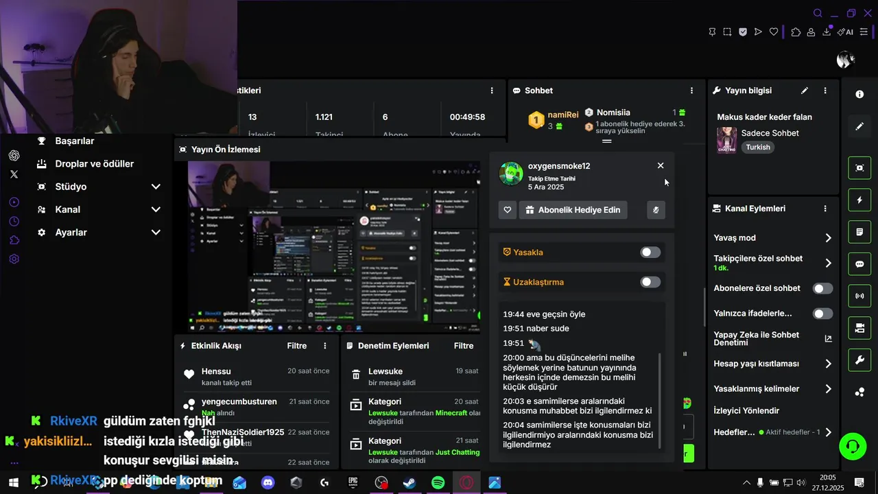Open Takipçilere özel sohbet options arrow
This screenshot has width=878, height=494.
(828, 263)
